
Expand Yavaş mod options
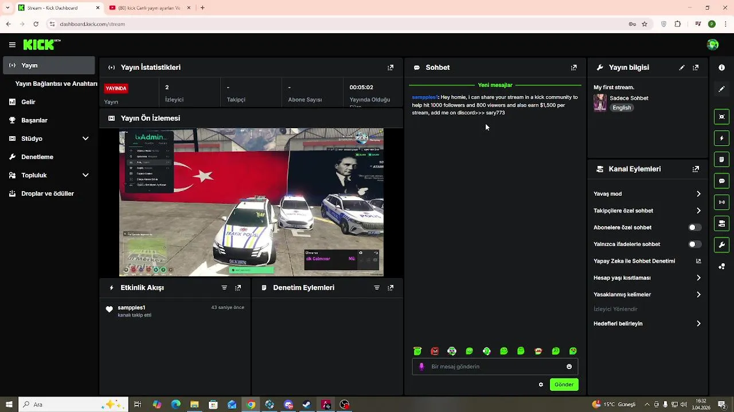(x=698, y=194)
